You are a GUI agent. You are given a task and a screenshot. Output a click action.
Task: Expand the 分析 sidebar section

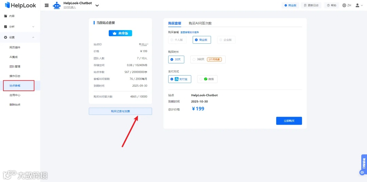tap(20, 26)
